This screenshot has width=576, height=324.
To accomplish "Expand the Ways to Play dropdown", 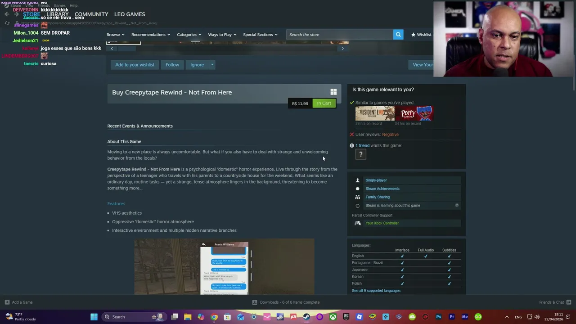I will (222, 35).
